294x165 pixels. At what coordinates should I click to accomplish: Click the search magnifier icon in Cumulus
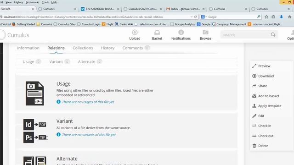coord(273,35)
